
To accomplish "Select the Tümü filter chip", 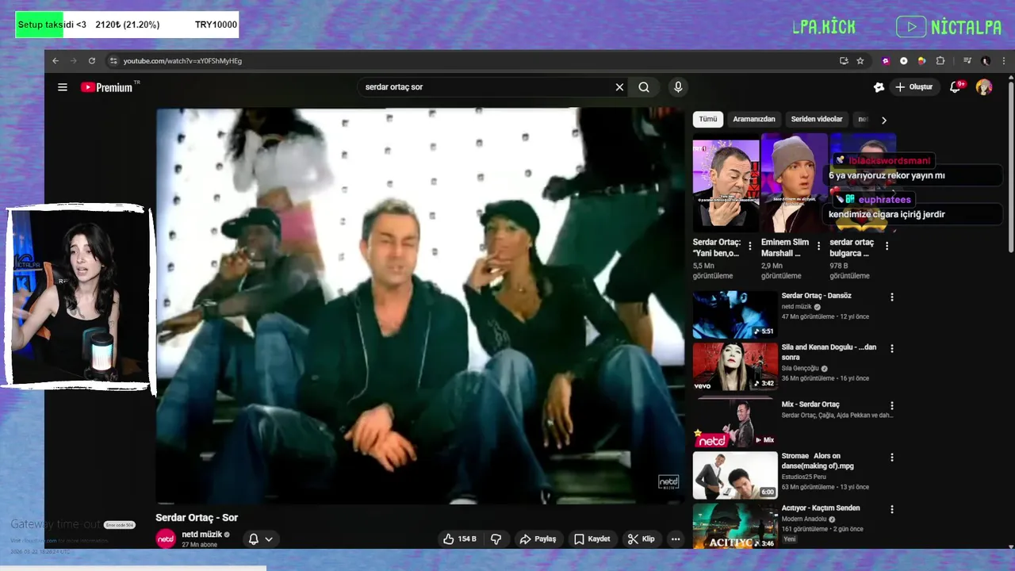I will [707, 120].
